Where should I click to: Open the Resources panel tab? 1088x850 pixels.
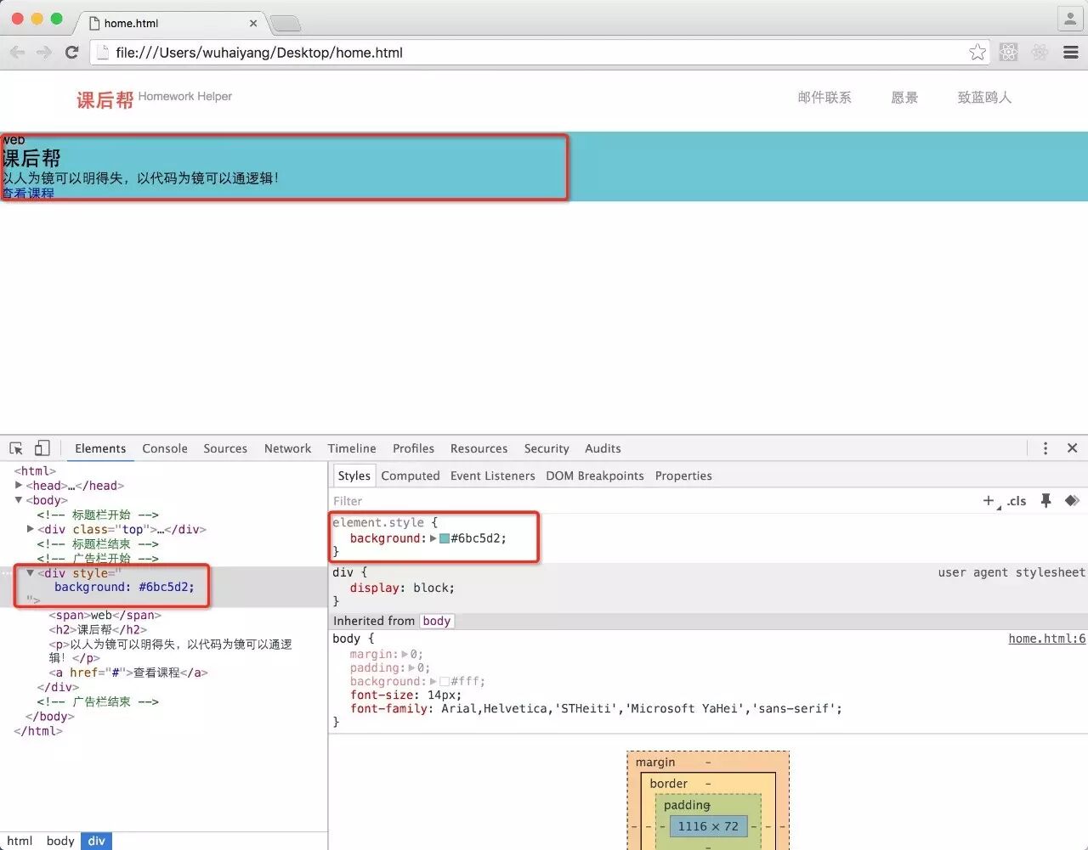coord(479,448)
